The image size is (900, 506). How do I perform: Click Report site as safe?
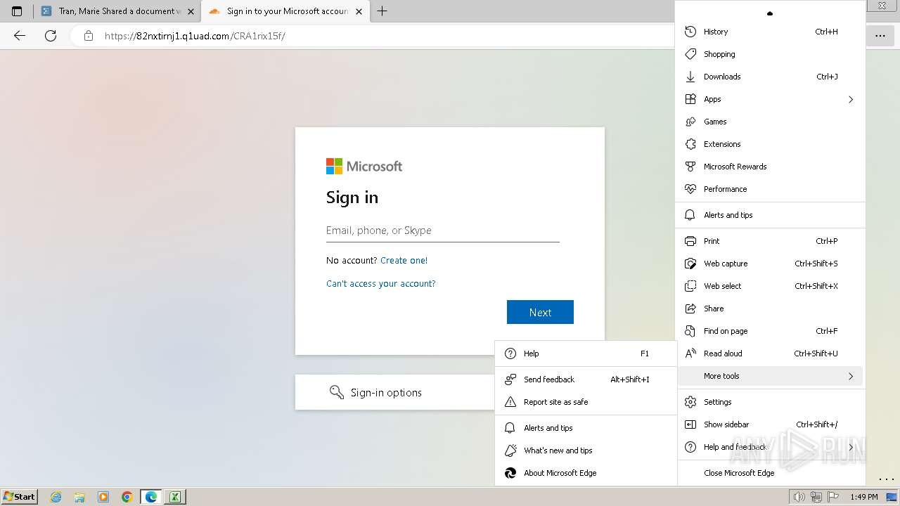pyautogui.click(x=586, y=402)
